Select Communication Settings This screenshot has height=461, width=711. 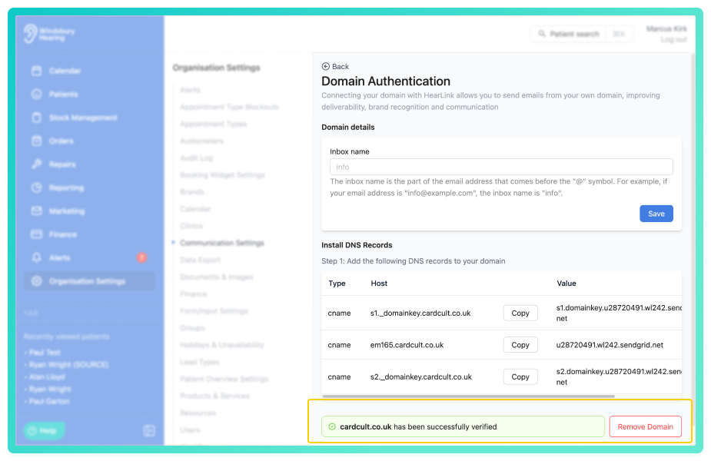[221, 243]
